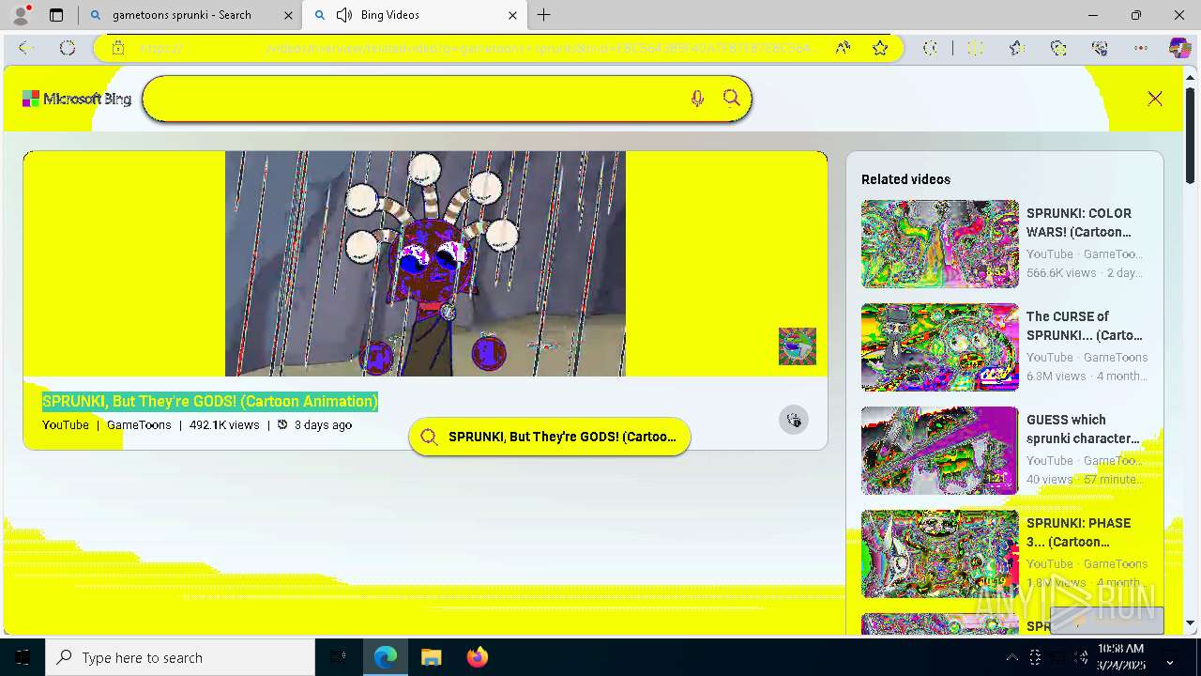Open the video title SPRUNKI, But They're GODS!
This screenshot has width=1201, height=676.
click(x=210, y=401)
